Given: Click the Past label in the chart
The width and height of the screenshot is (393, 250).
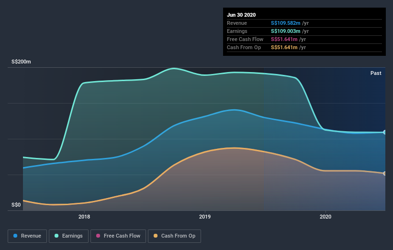Looking at the screenshot, I should pyautogui.click(x=376, y=73).
